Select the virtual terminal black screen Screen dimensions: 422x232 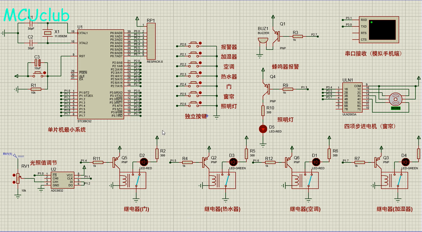[382, 29]
